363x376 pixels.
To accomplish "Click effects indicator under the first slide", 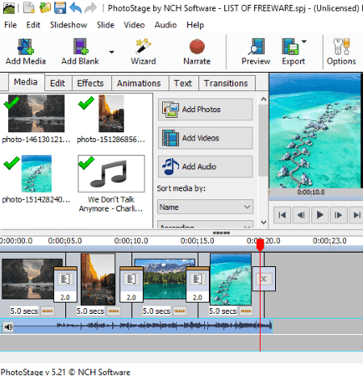I will [x=48, y=311].
